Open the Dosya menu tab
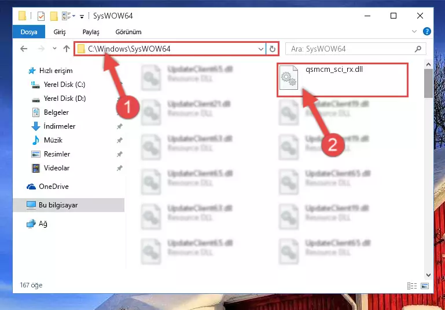 [x=29, y=32]
